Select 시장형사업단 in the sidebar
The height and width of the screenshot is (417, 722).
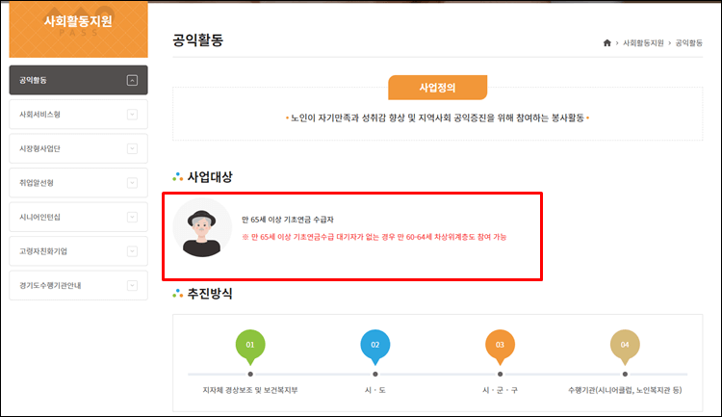(78, 148)
